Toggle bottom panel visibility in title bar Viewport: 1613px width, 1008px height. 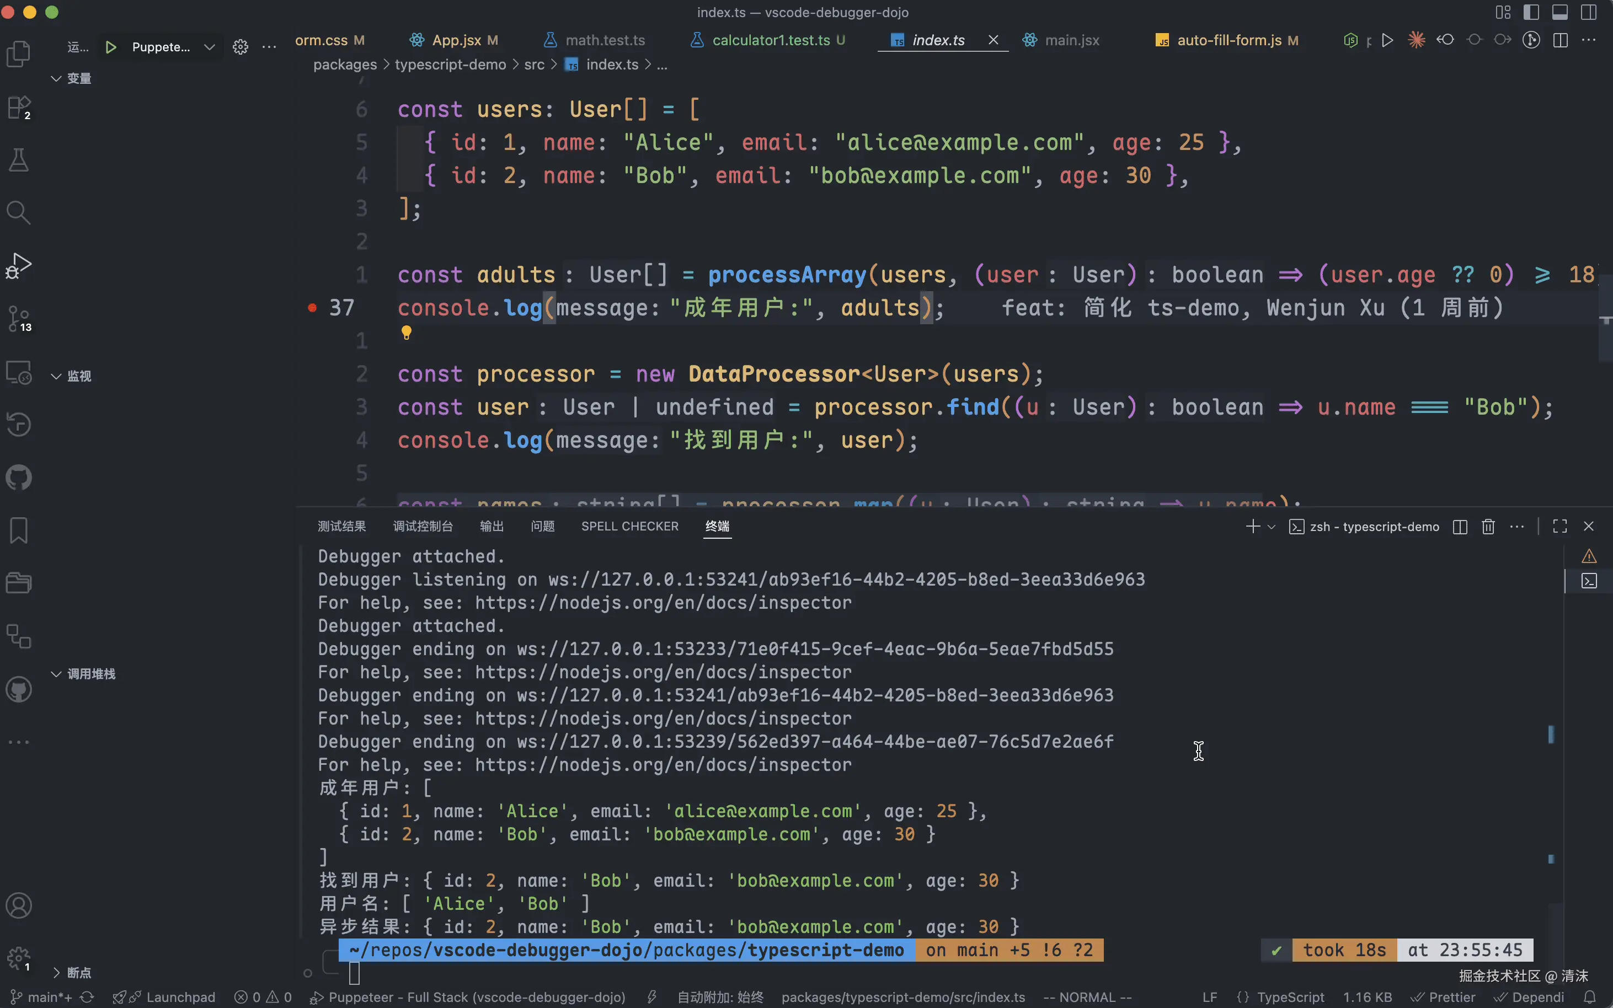pyautogui.click(x=1559, y=12)
